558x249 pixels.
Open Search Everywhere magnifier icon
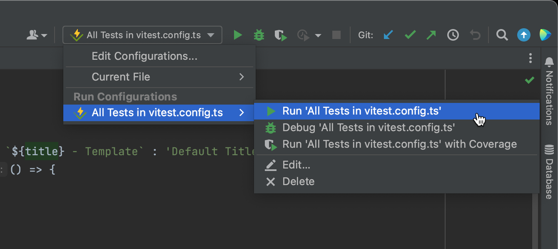tap(502, 35)
